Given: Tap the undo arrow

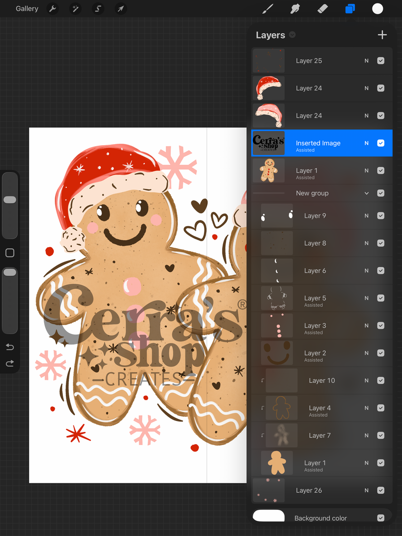Looking at the screenshot, I should coord(10,347).
